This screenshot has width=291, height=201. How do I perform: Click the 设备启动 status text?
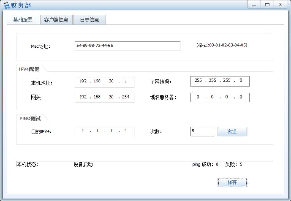point(83,164)
